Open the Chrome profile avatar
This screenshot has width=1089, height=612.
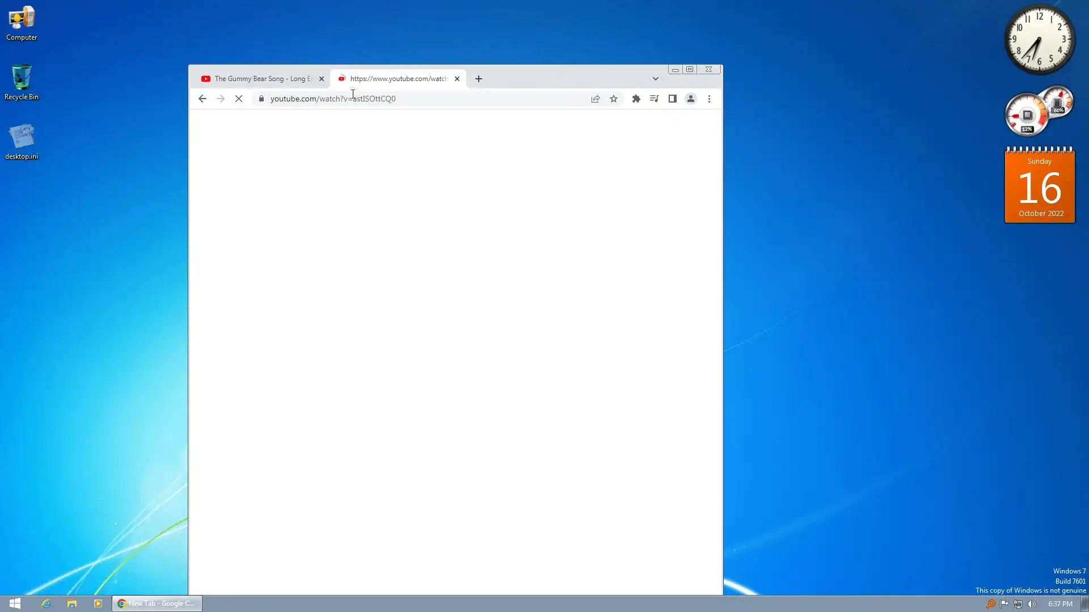pyautogui.click(x=690, y=99)
